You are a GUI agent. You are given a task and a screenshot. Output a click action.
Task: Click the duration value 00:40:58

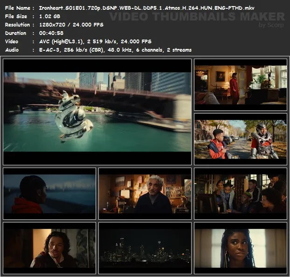(51, 33)
